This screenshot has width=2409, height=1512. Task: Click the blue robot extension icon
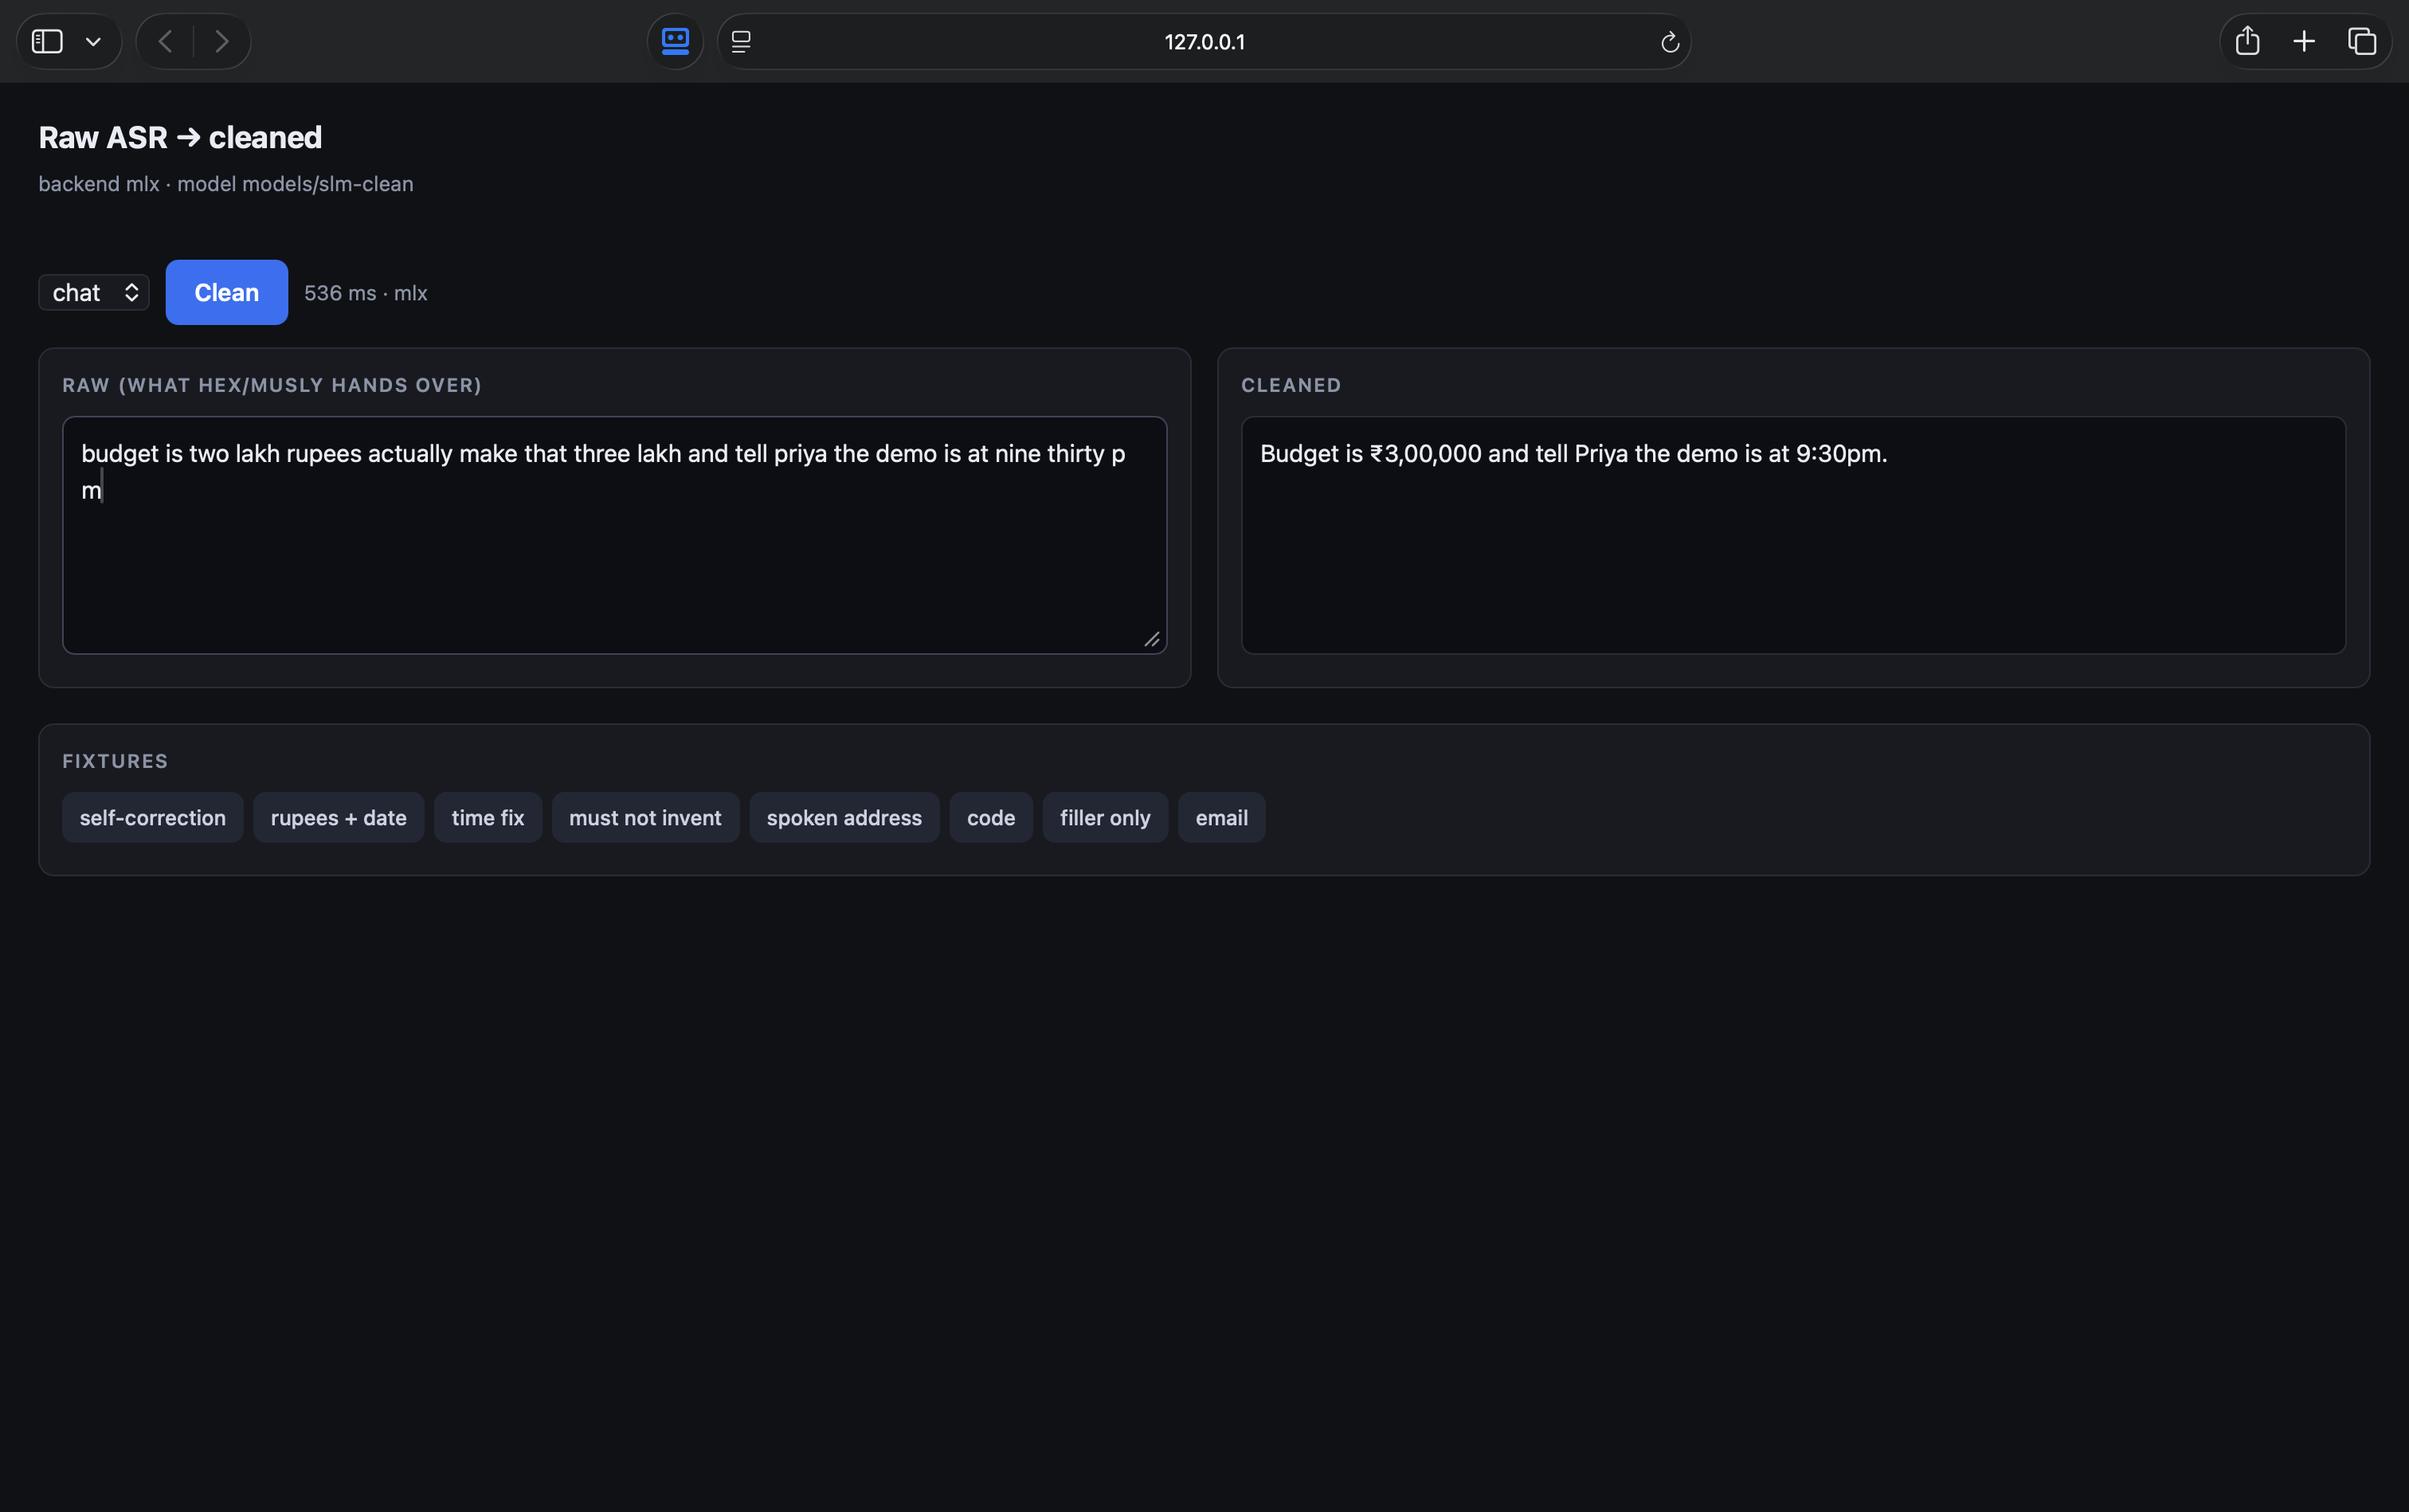point(675,41)
